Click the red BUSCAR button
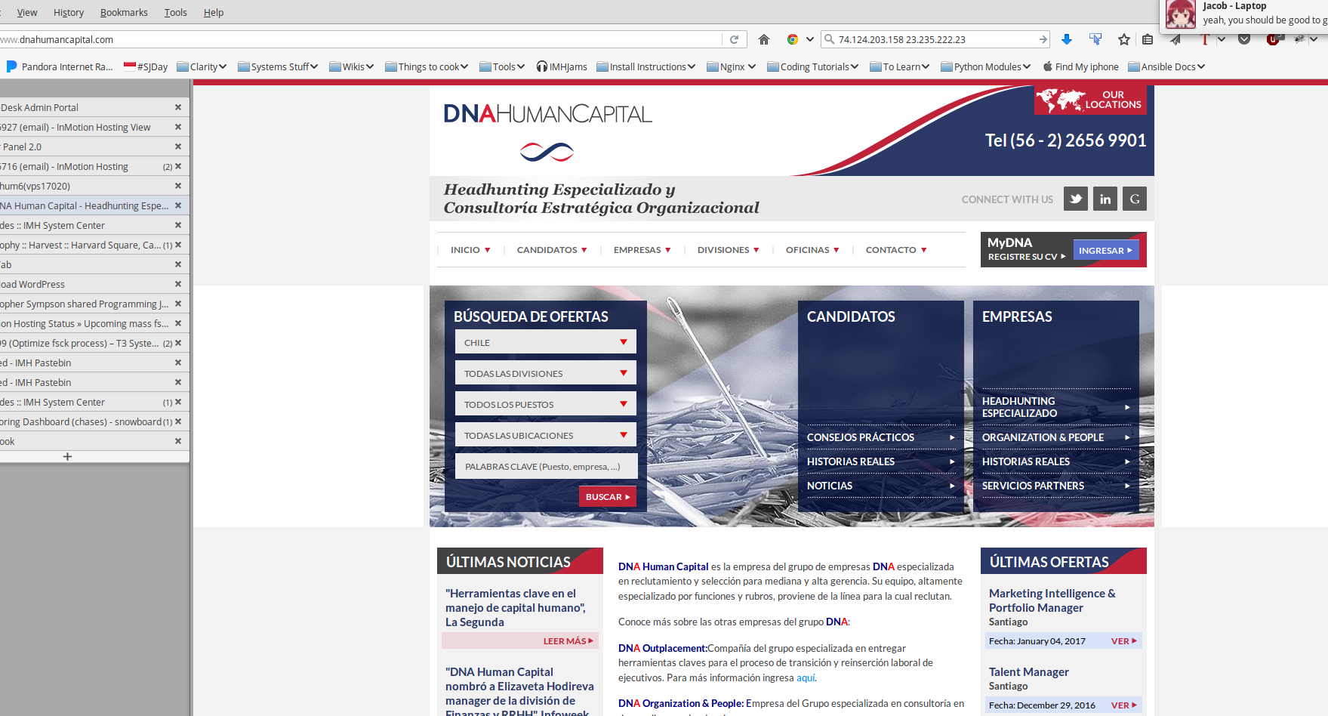 pyautogui.click(x=607, y=496)
